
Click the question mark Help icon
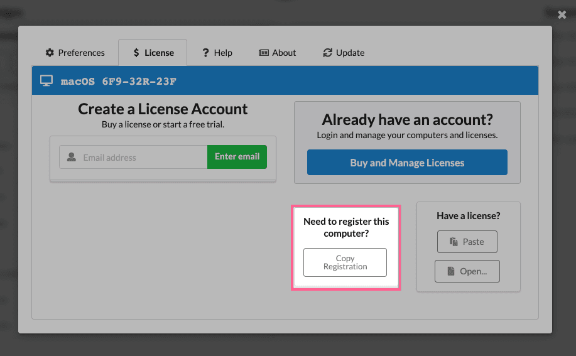point(205,53)
